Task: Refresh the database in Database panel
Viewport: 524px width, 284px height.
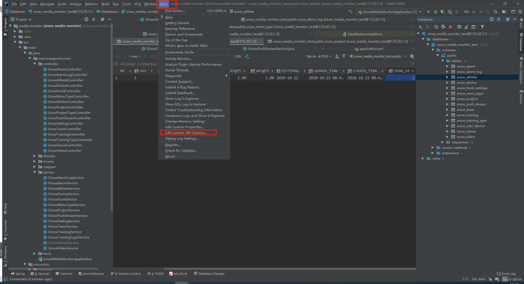Action: coord(436,27)
